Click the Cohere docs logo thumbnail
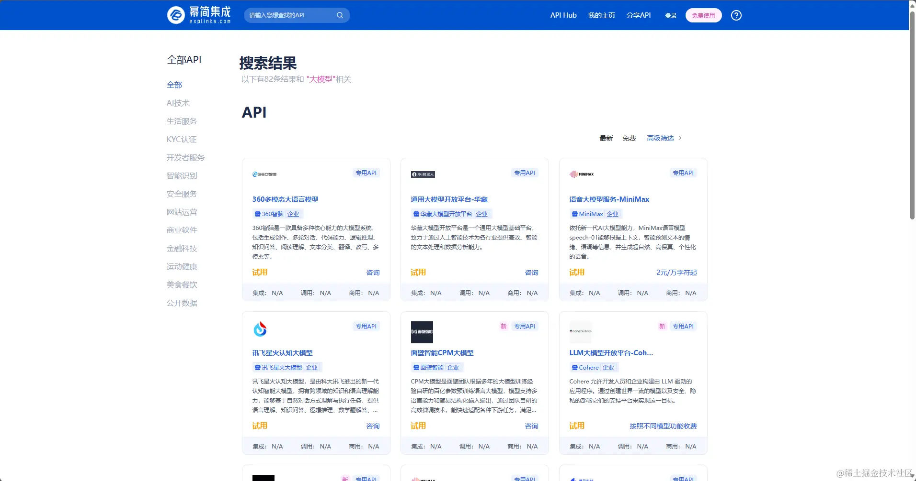916x481 pixels. (x=581, y=332)
